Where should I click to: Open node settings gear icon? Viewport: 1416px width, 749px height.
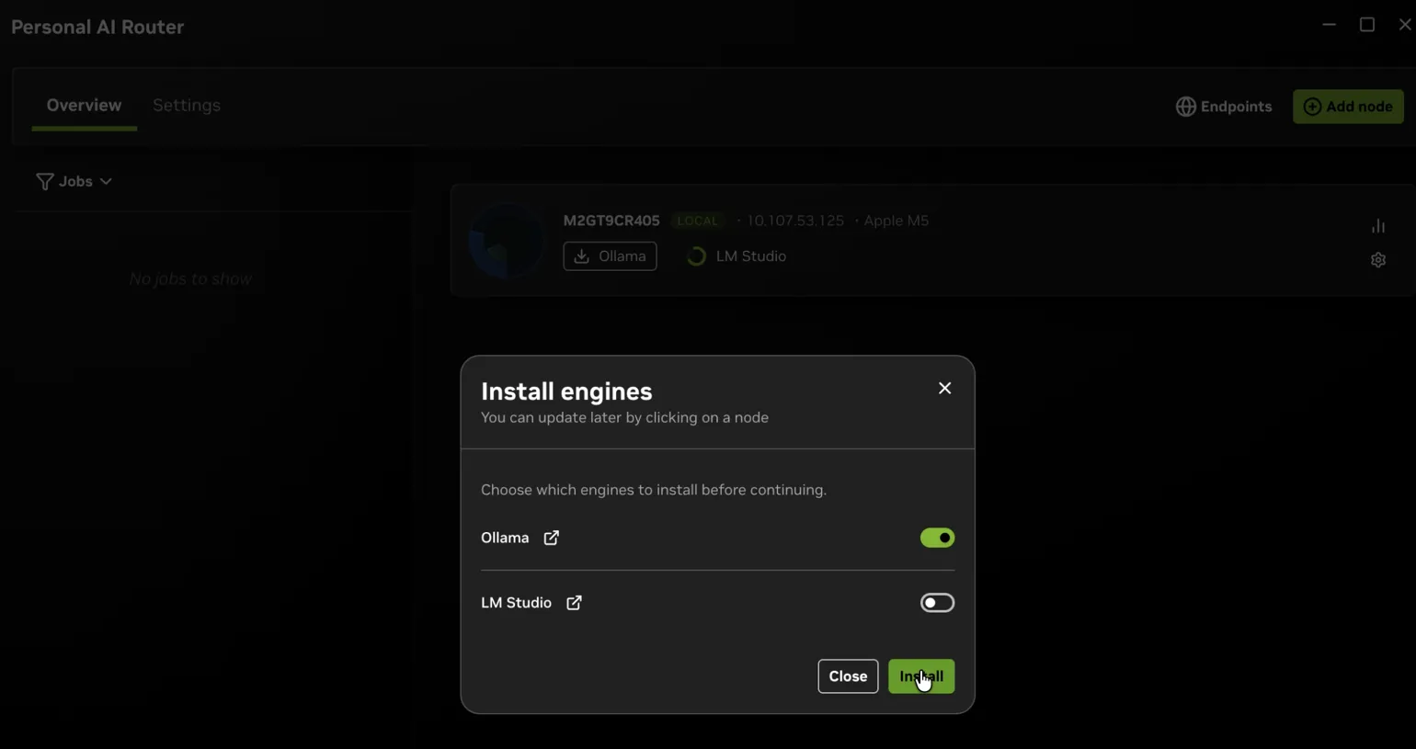coord(1378,260)
